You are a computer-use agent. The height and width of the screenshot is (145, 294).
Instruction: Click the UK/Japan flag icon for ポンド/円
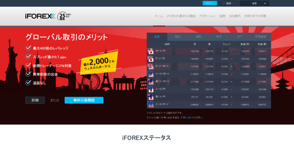click(150, 59)
